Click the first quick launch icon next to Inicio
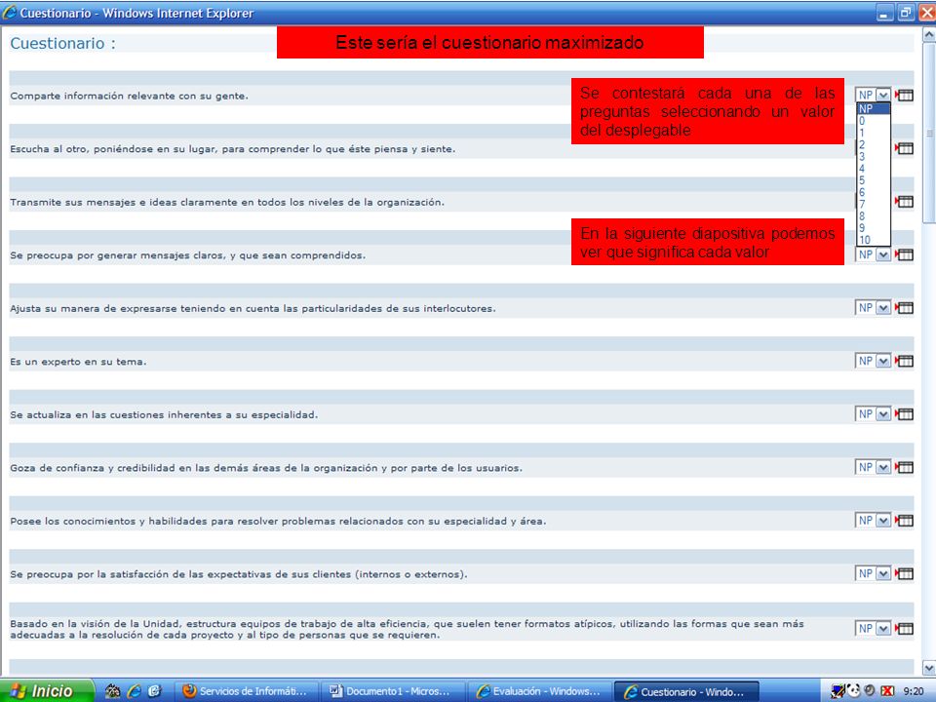This screenshot has height=702, width=936. coord(112,690)
